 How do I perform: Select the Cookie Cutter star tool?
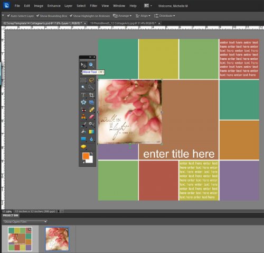[x=83, y=102]
